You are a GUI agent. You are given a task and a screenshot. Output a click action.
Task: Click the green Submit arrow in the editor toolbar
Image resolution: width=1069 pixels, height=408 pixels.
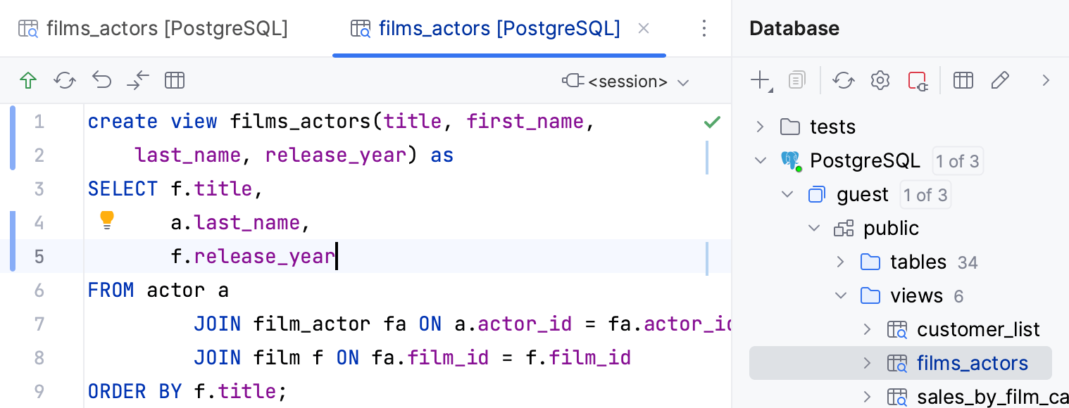[28, 80]
